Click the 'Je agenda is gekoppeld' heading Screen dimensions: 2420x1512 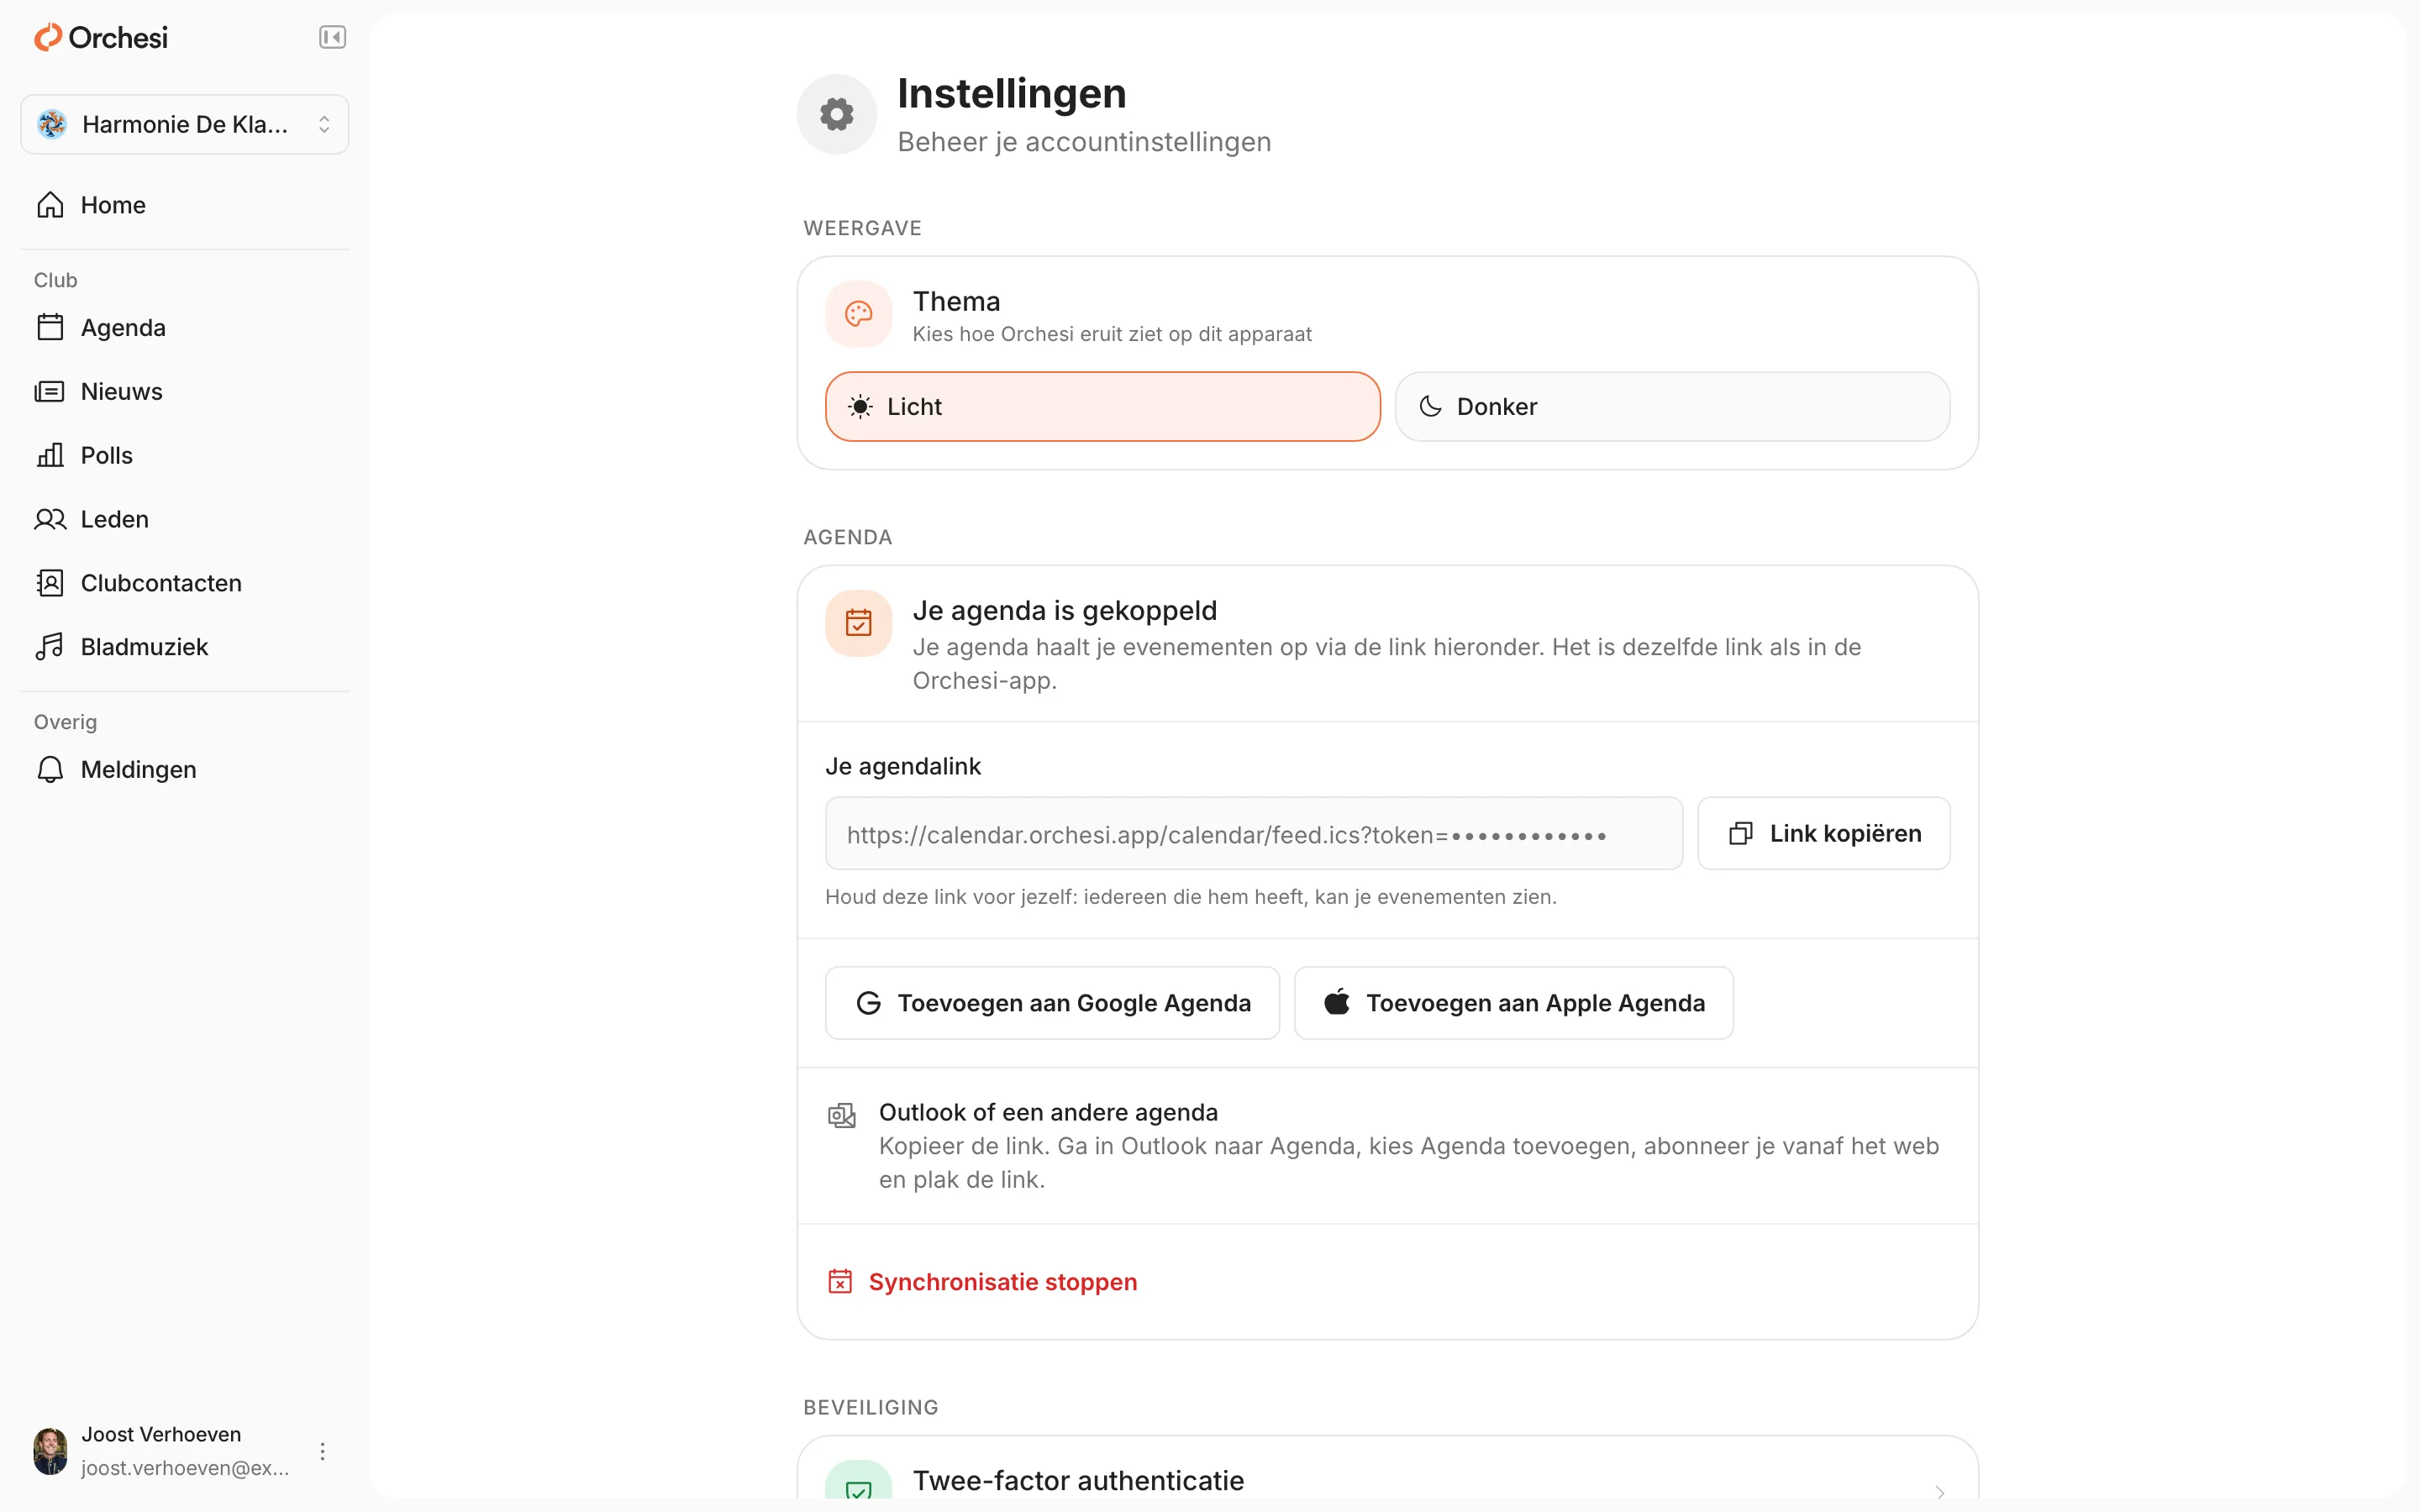point(1064,611)
